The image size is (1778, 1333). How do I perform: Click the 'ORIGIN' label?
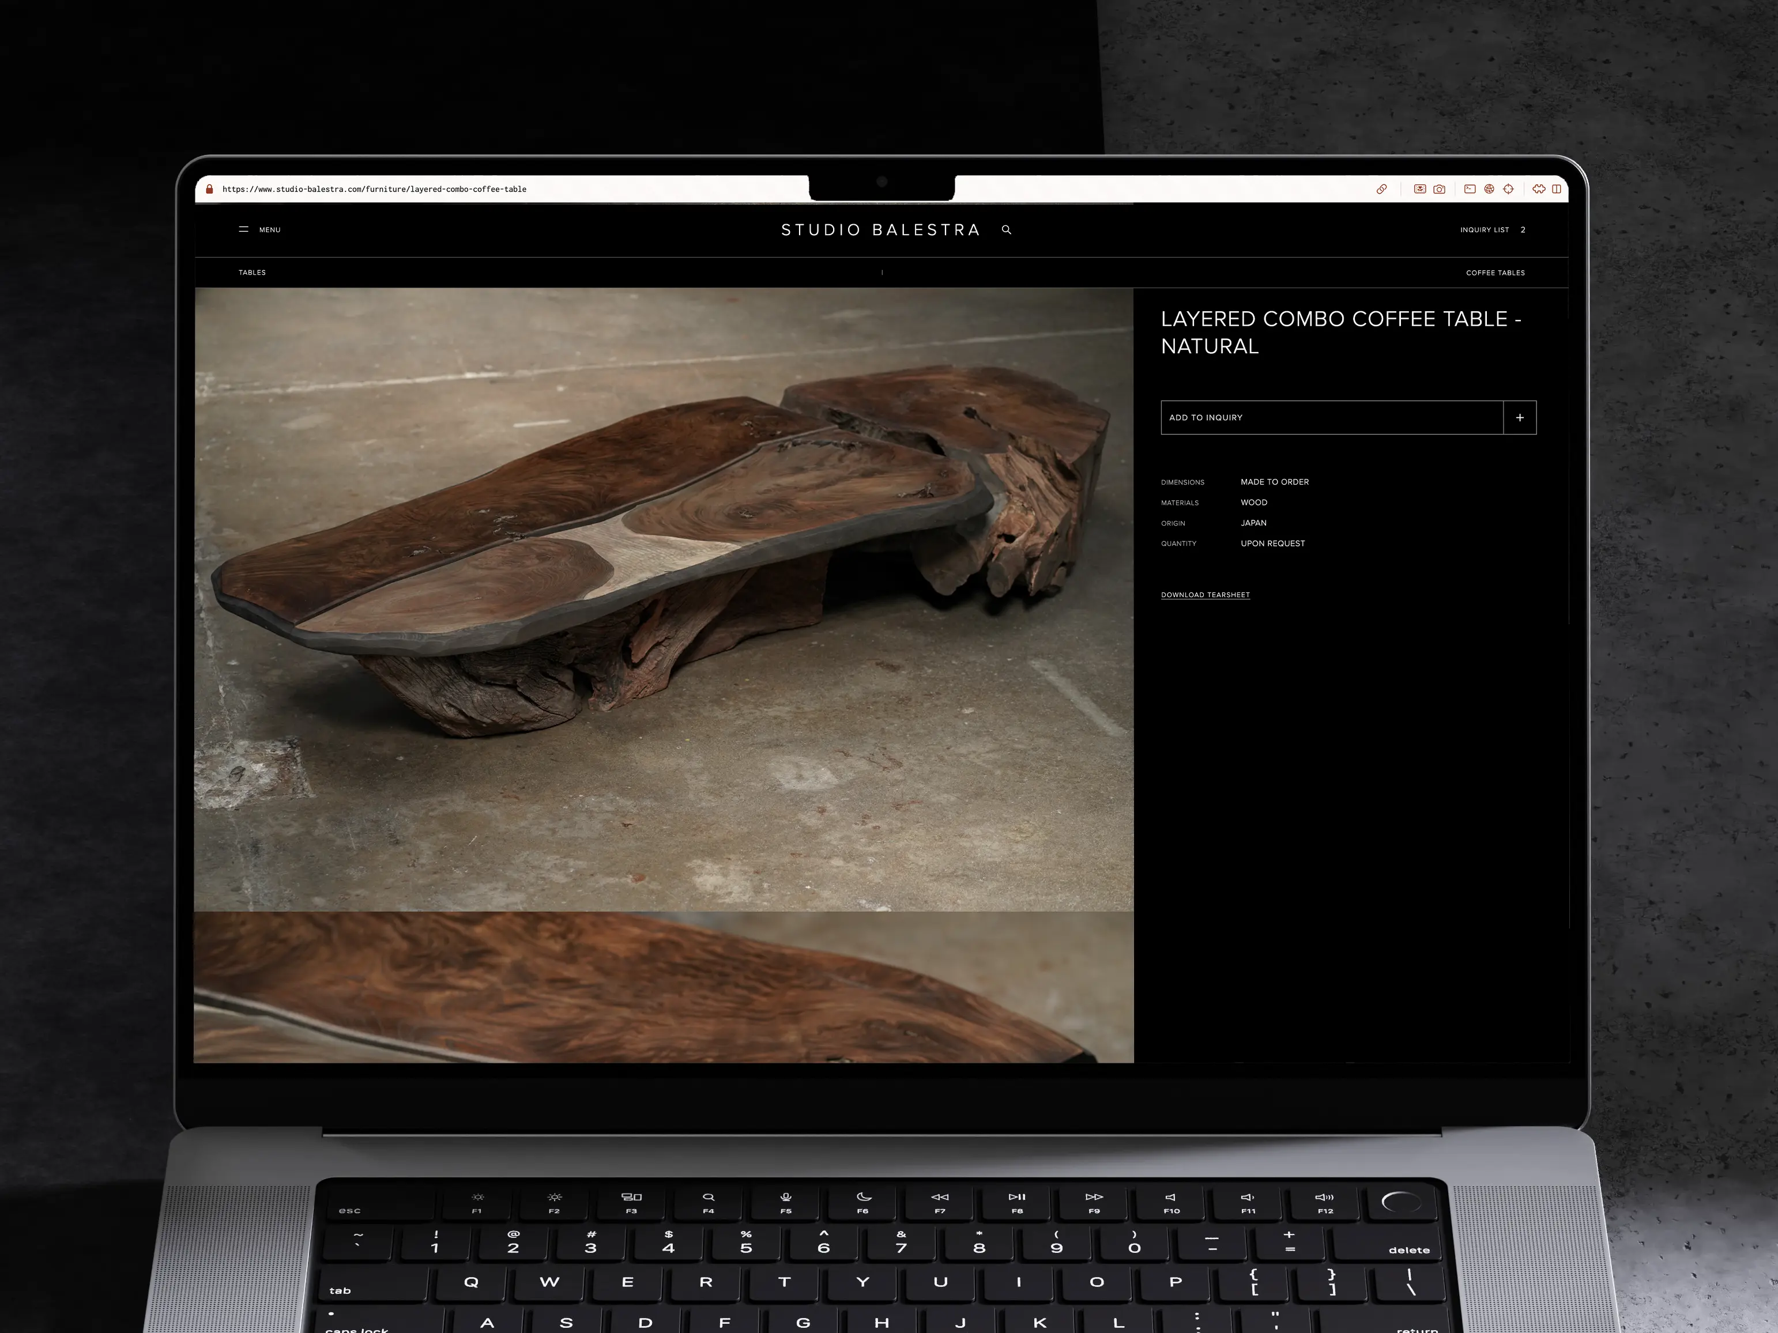coord(1174,524)
